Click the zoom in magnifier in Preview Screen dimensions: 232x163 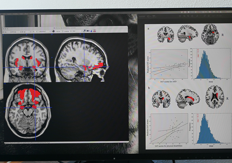tap(188, 16)
